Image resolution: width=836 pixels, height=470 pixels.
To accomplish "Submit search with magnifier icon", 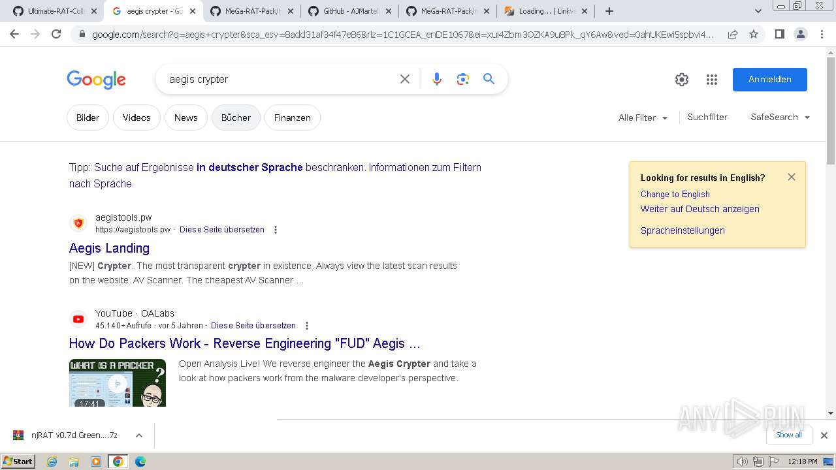I will 489,79.
